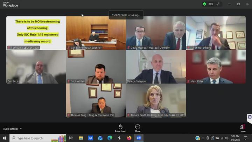This screenshot has height=142, width=252.
Task: Open Dropbox from the taskbar
Action: [91, 138]
